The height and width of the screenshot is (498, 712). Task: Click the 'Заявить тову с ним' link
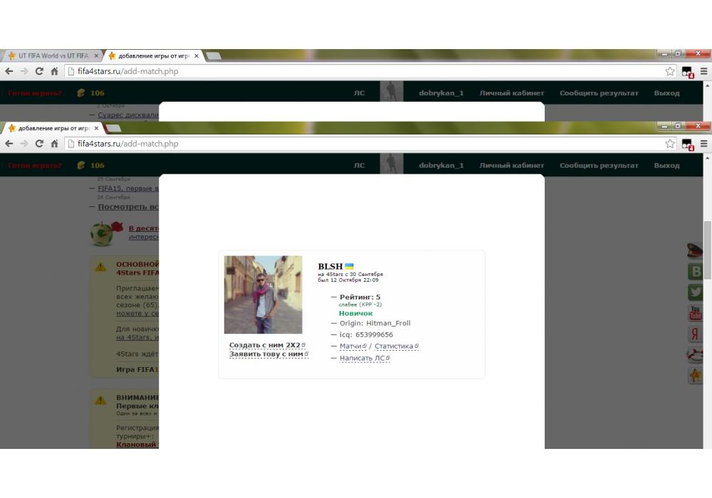266,354
